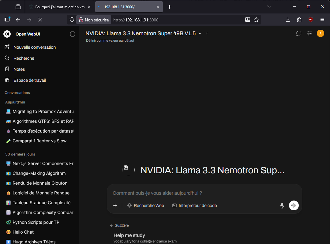
Task: Open the uBlock Origin extension icon
Action: [311, 20]
